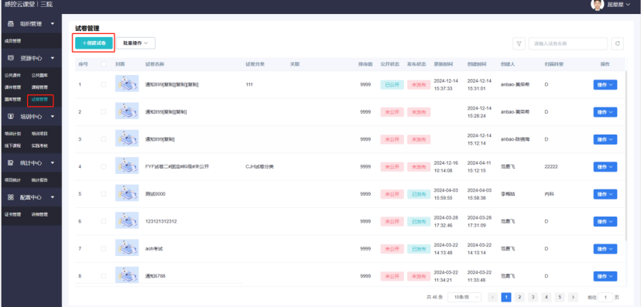This screenshot has width=641, height=307.
Task: Collapse 统计中心 section arrow
Action: pyautogui.click(x=53, y=163)
